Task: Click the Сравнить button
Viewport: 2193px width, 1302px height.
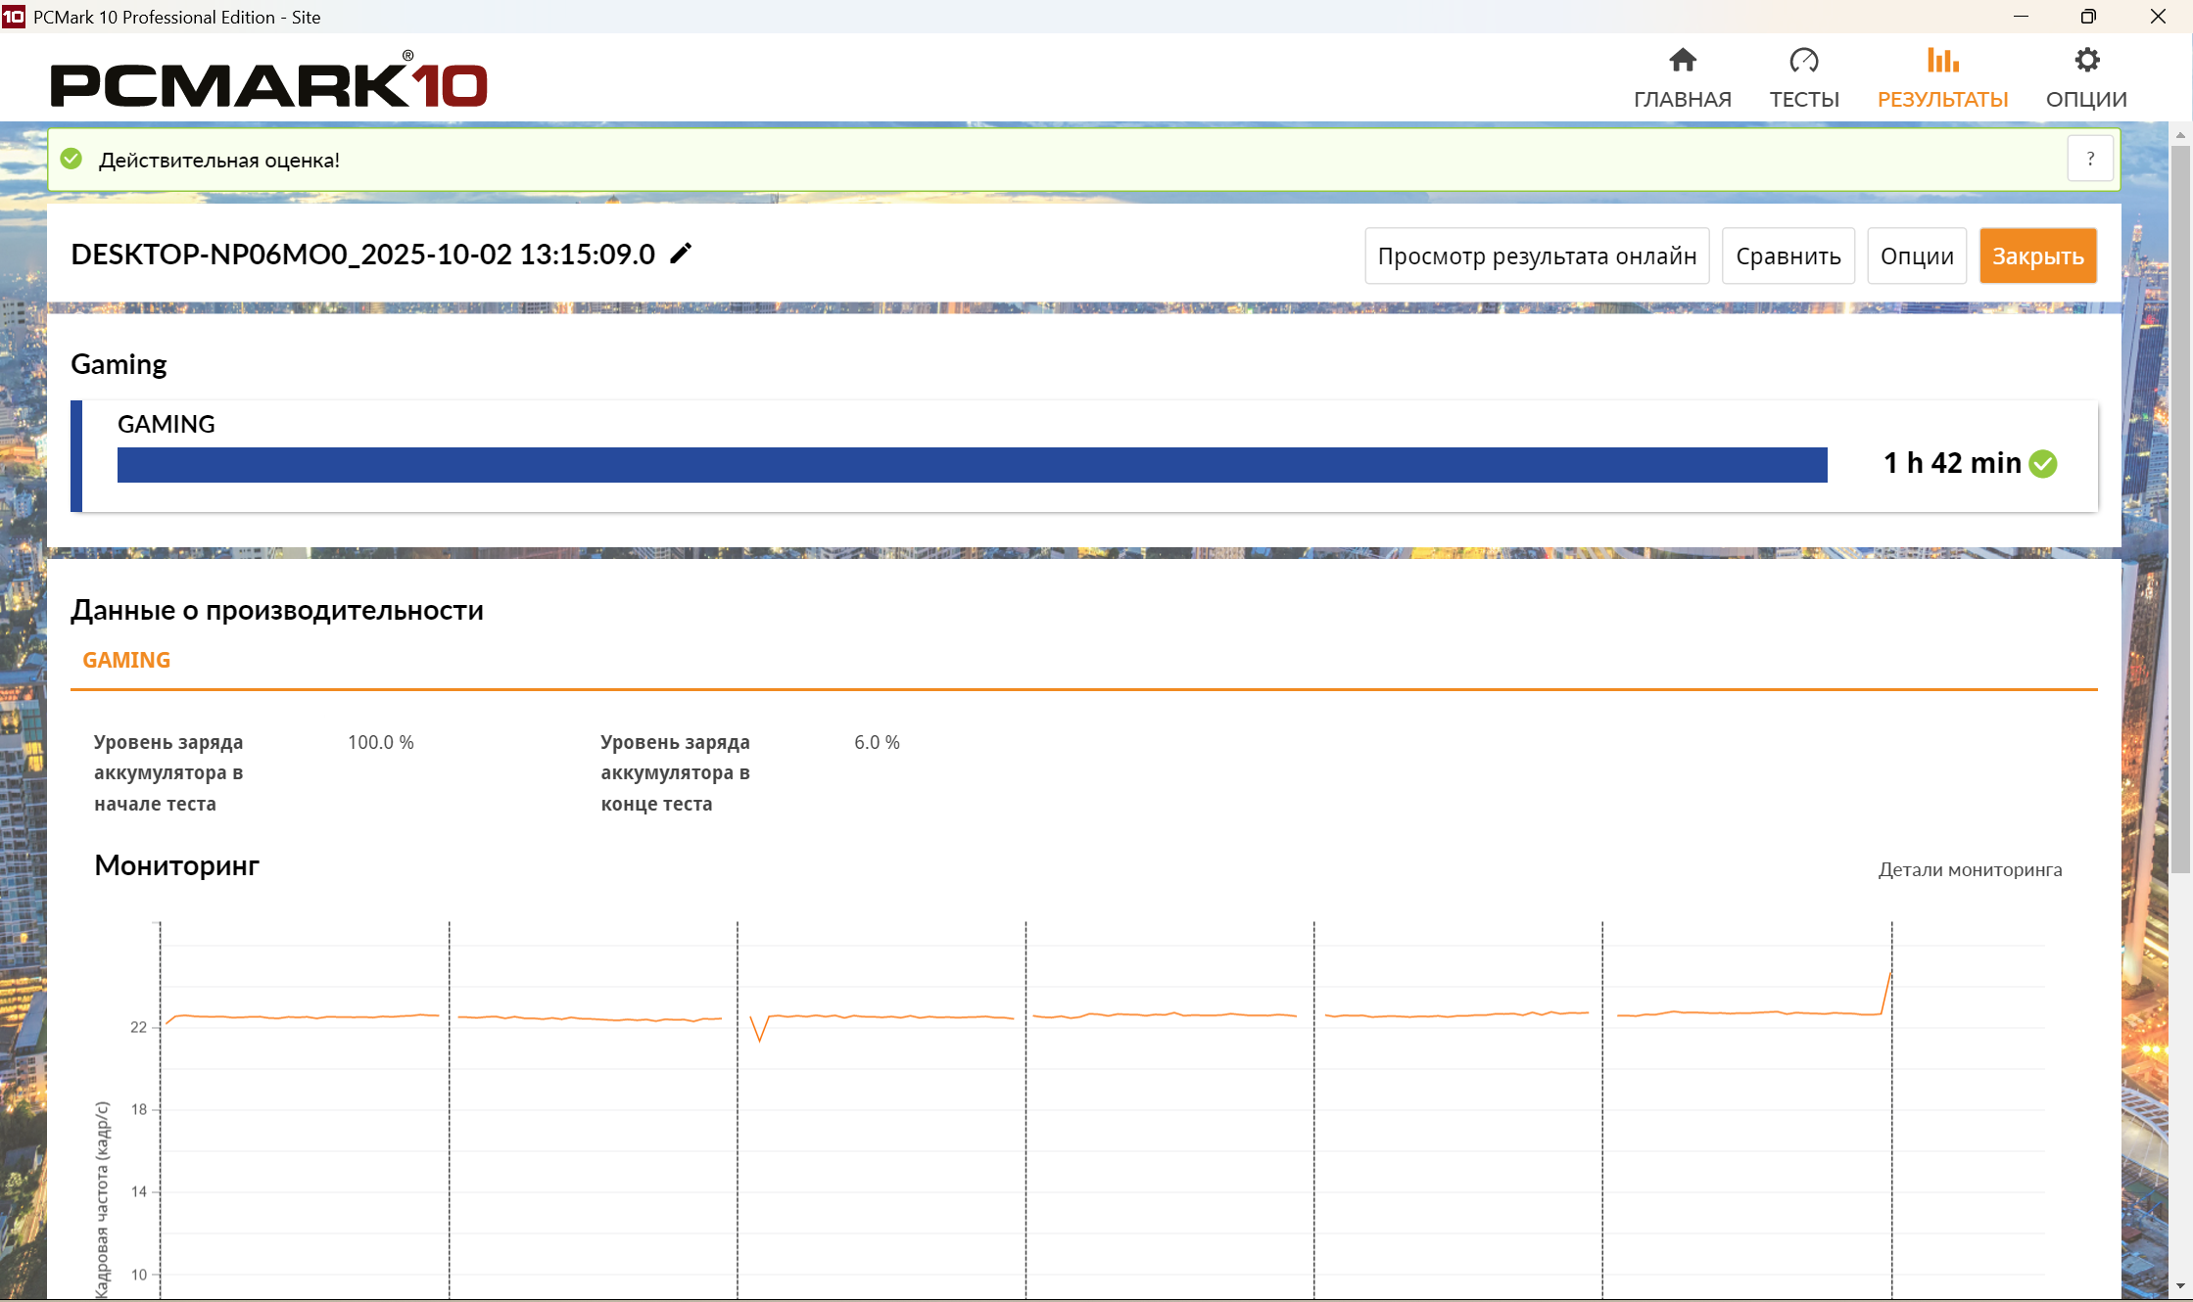Action: pyautogui.click(x=1788, y=256)
